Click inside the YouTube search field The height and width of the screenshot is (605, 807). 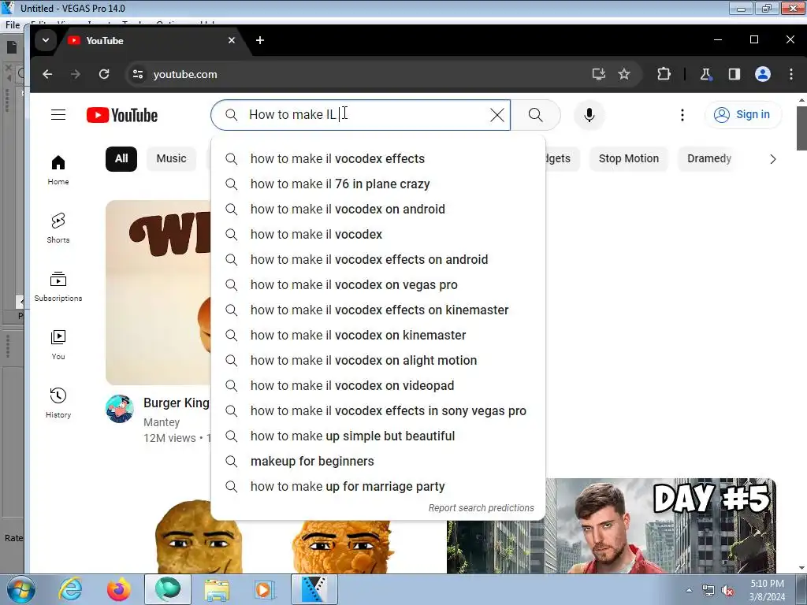360,115
